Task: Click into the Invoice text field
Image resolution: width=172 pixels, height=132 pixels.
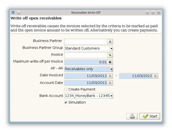Action: pyautogui.click(x=86, y=55)
